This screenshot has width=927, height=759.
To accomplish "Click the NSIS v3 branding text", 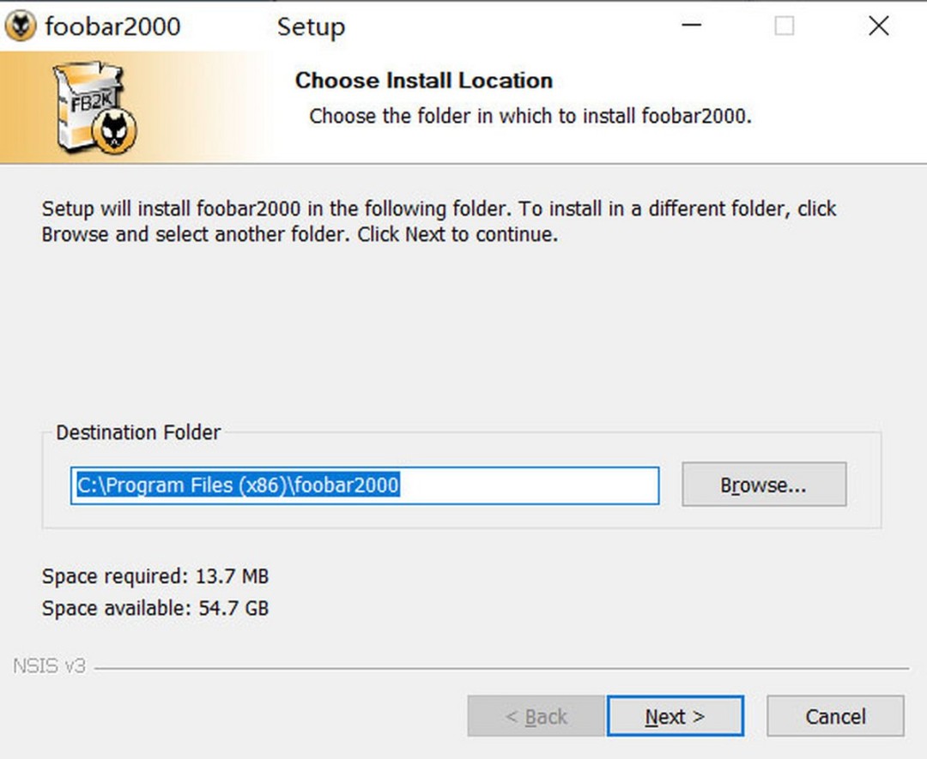I will (47, 666).
